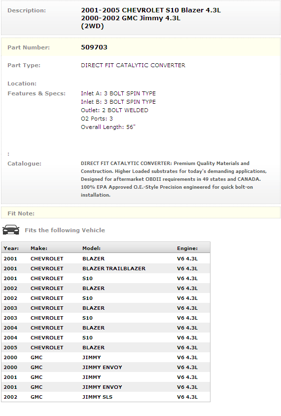This screenshot has height=416, width=281.
Task: Select the 2005 Chevrolet Blazer row
Action: pyautogui.click(x=105, y=347)
